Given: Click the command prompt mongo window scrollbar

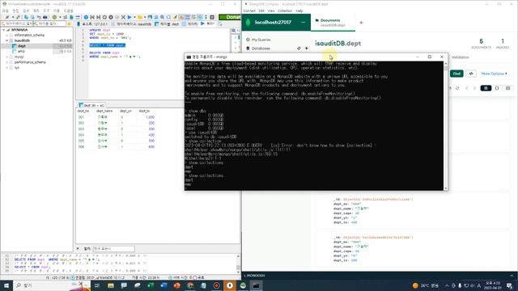Looking at the screenshot, I should [x=446, y=126].
